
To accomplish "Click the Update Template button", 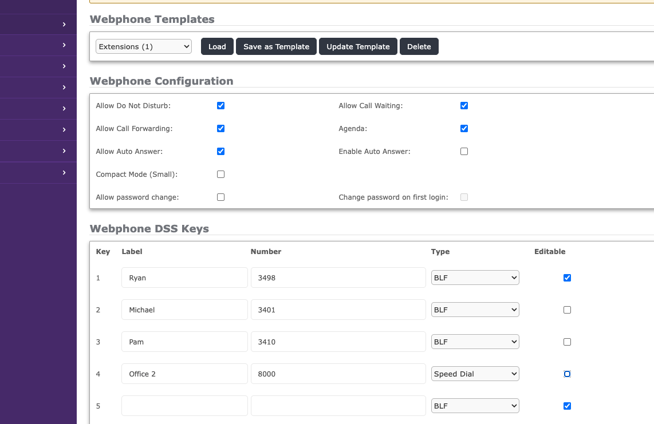I will pos(358,46).
